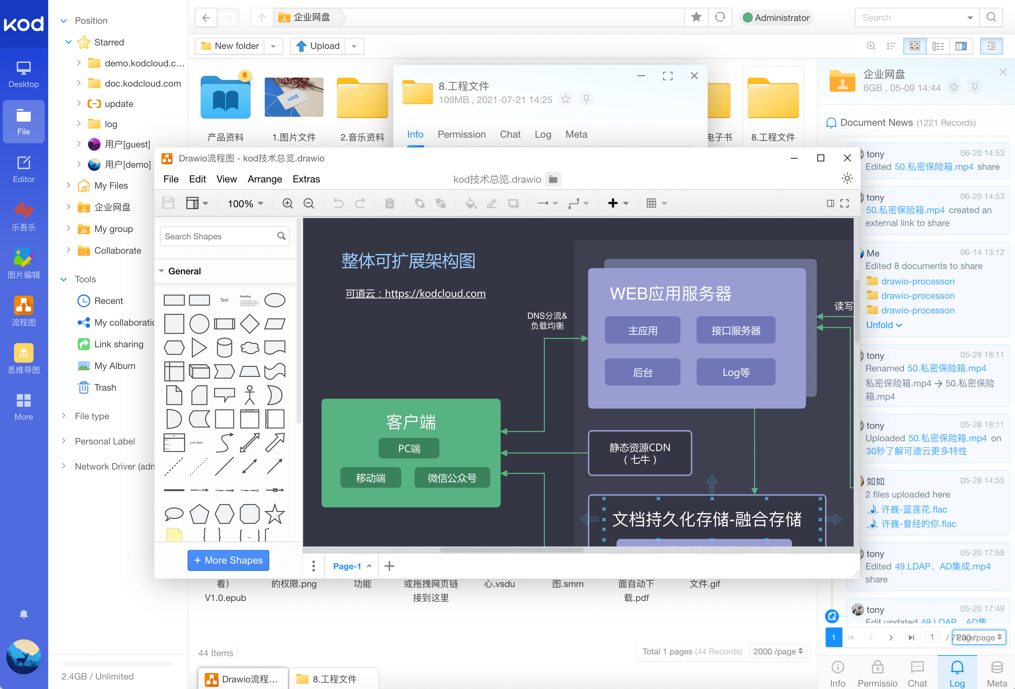Viewport: 1015px width, 689px height.
Task: Select the Info tab in 8.工程文件 panel
Action: click(416, 134)
